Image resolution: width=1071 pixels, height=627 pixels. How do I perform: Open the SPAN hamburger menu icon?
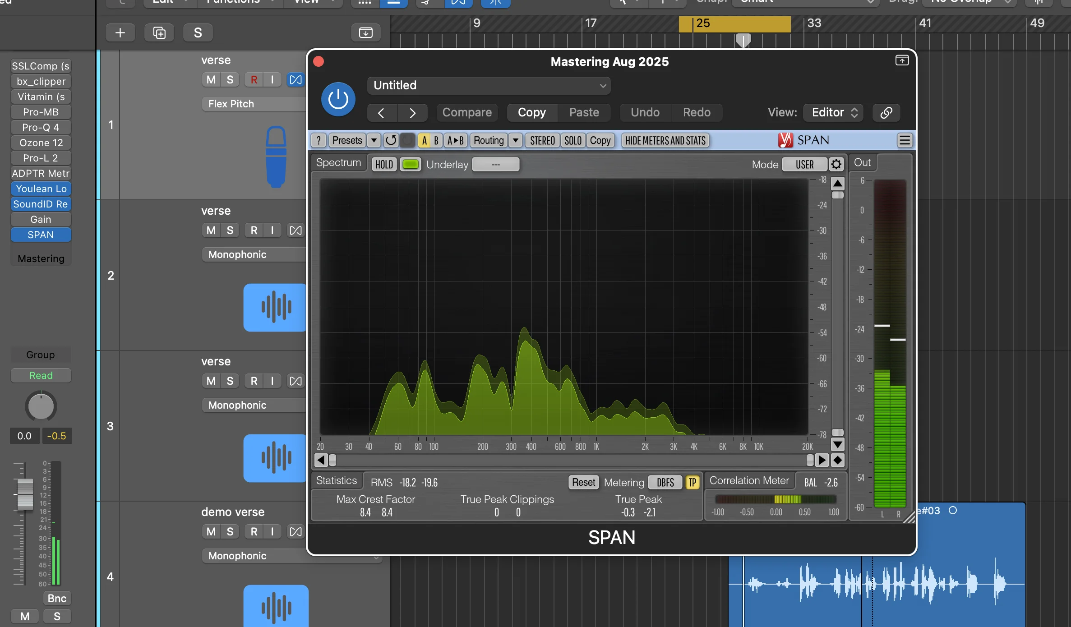[x=905, y=140]
